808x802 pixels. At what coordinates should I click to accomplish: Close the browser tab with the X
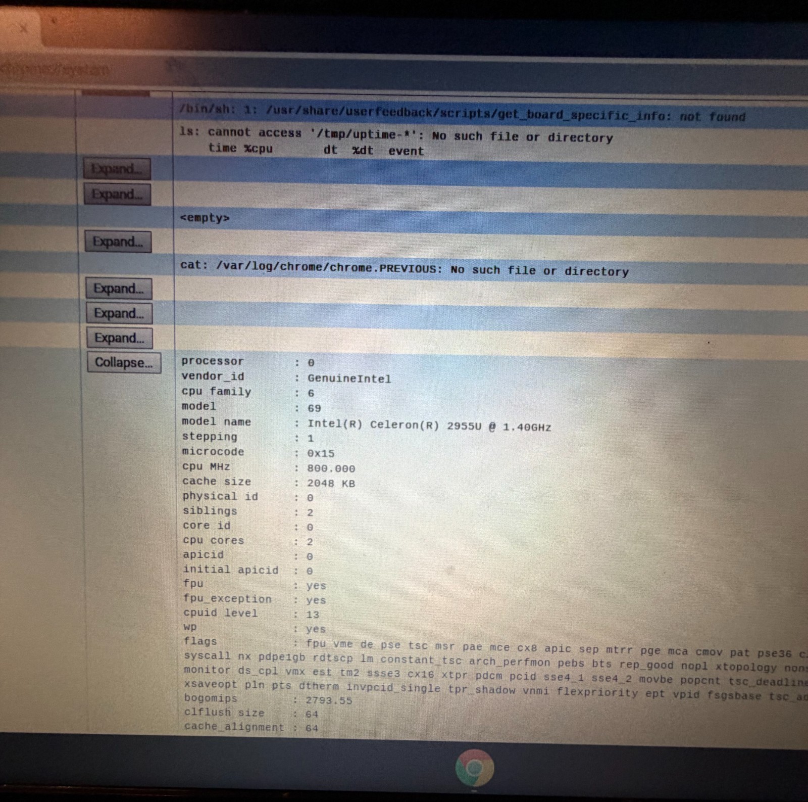23,28
